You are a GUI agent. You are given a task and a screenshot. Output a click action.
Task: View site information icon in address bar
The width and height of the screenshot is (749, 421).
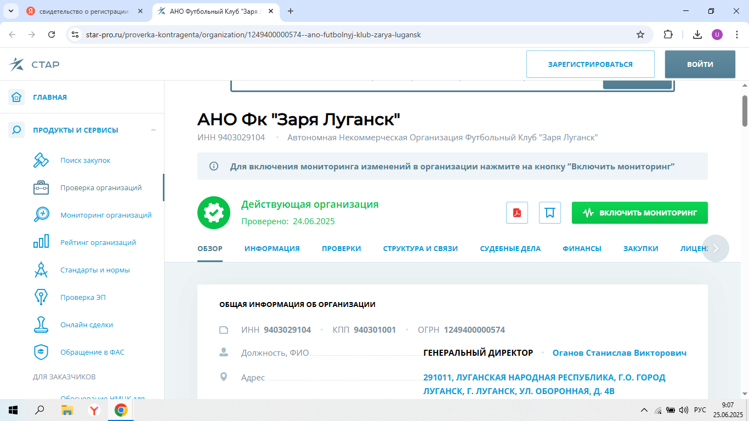click(76, 35)
